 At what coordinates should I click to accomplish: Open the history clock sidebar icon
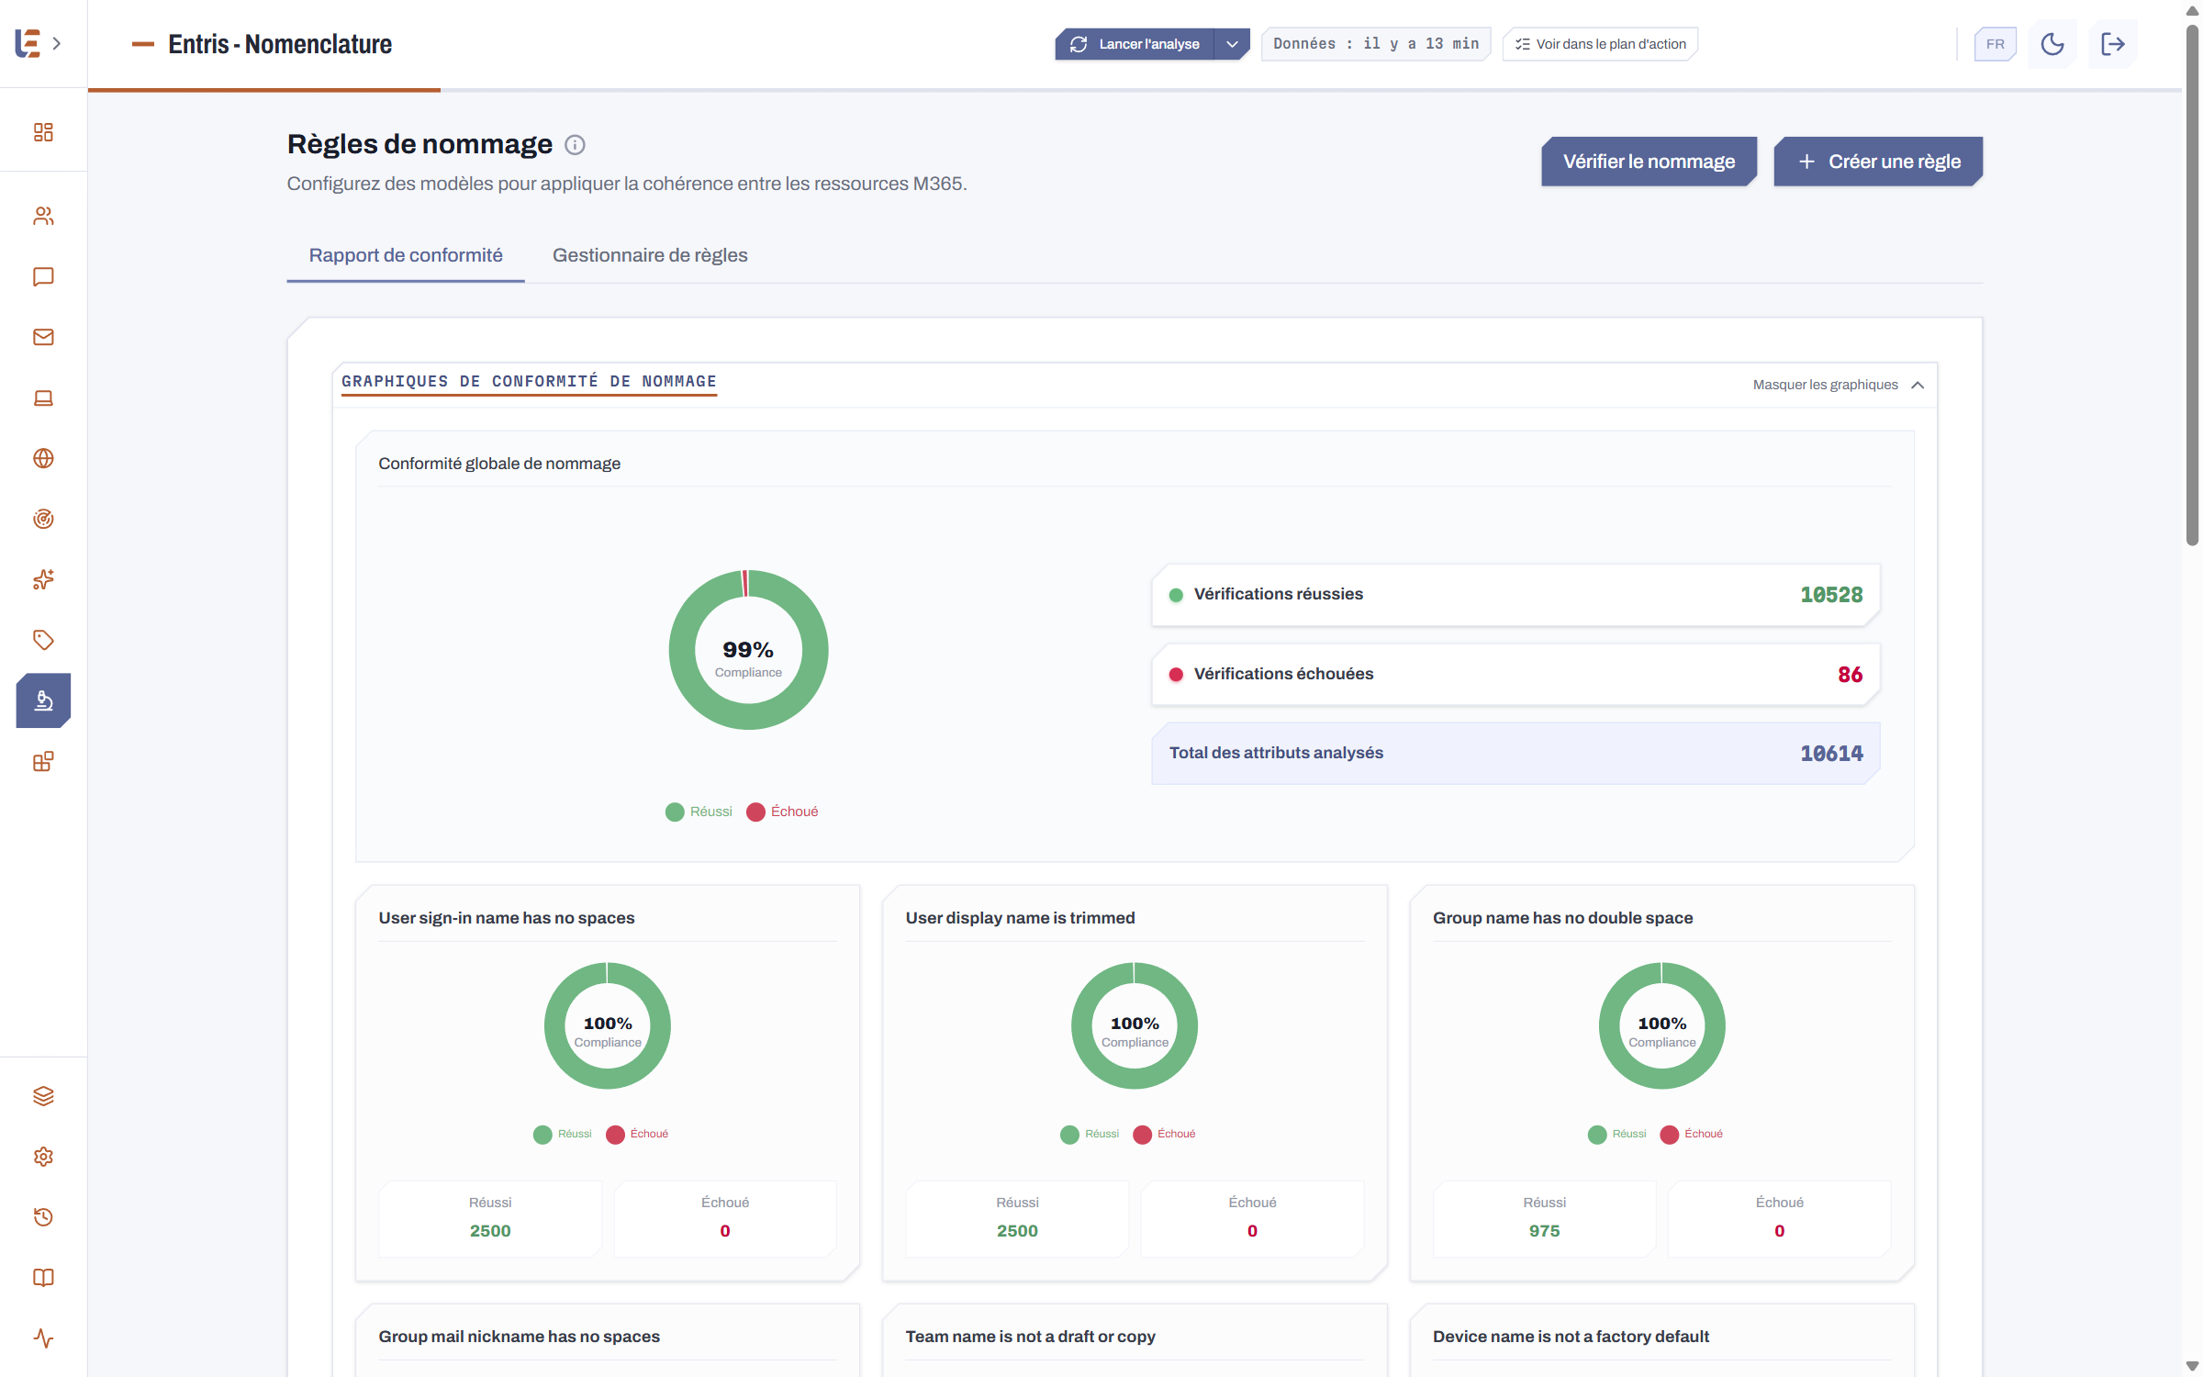(x=43, y=1217)
